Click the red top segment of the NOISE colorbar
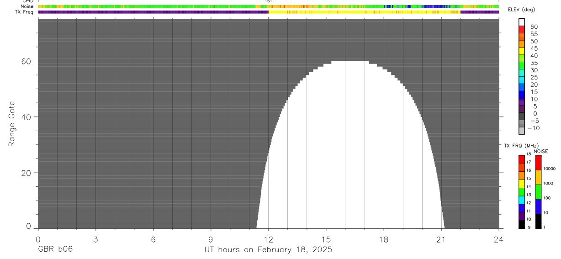Image resolution: width=561 pixels, height=259 pixels. click(538, 163)
